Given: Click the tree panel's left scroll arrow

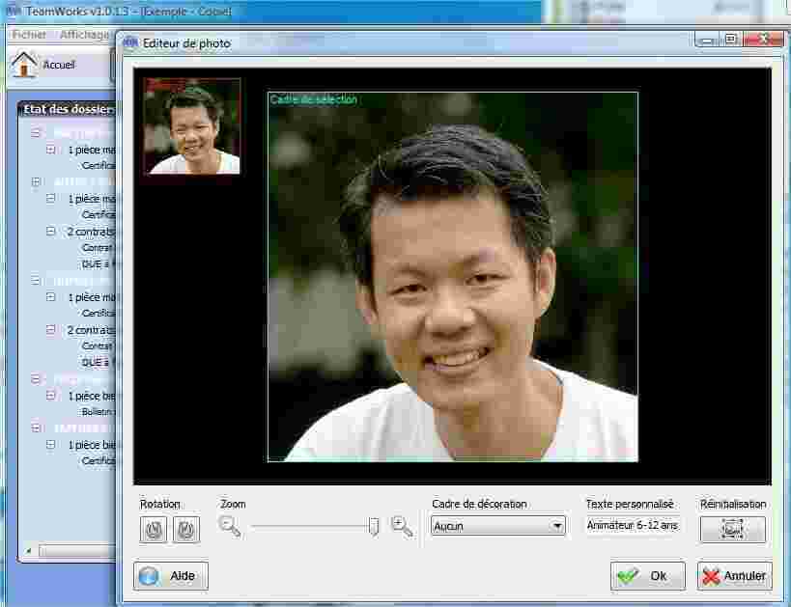Looking at the screenshot, I should (28, 551).
